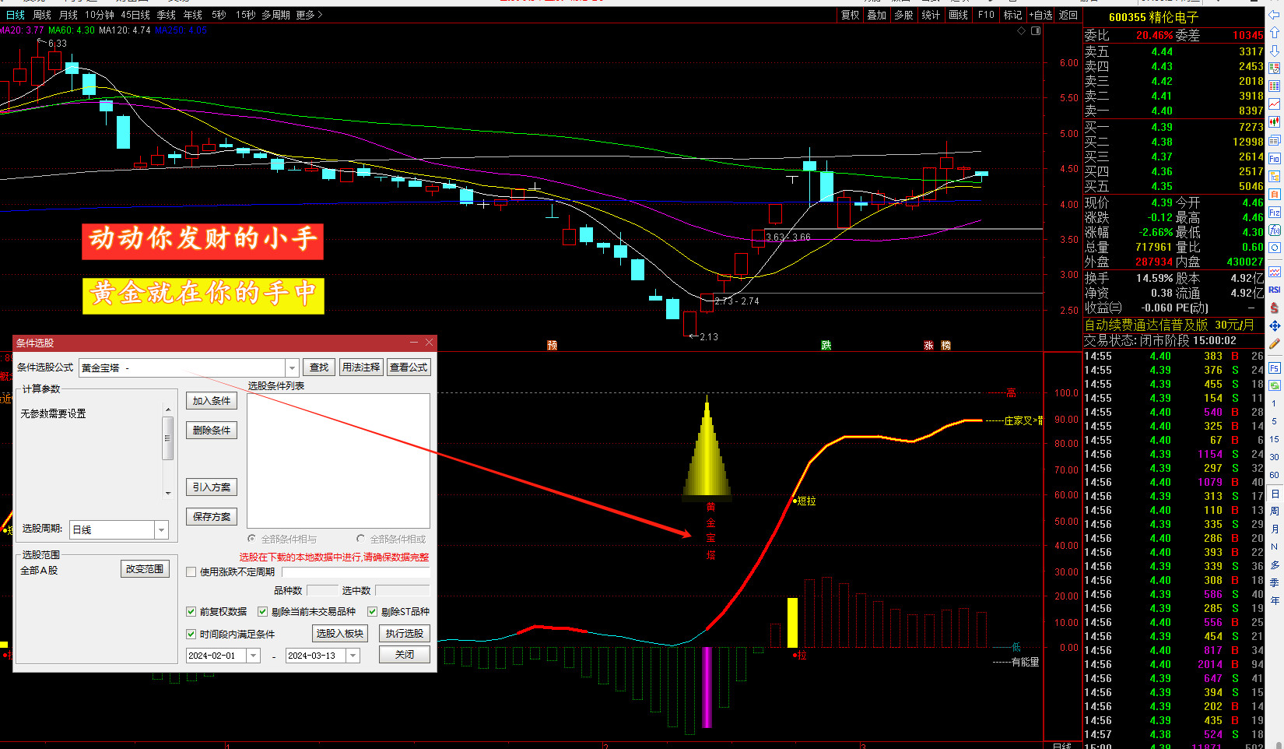The height and width of the screenshot is (749, 1284).
Task: Click the 执行选股 button
Action: [404, 634]
